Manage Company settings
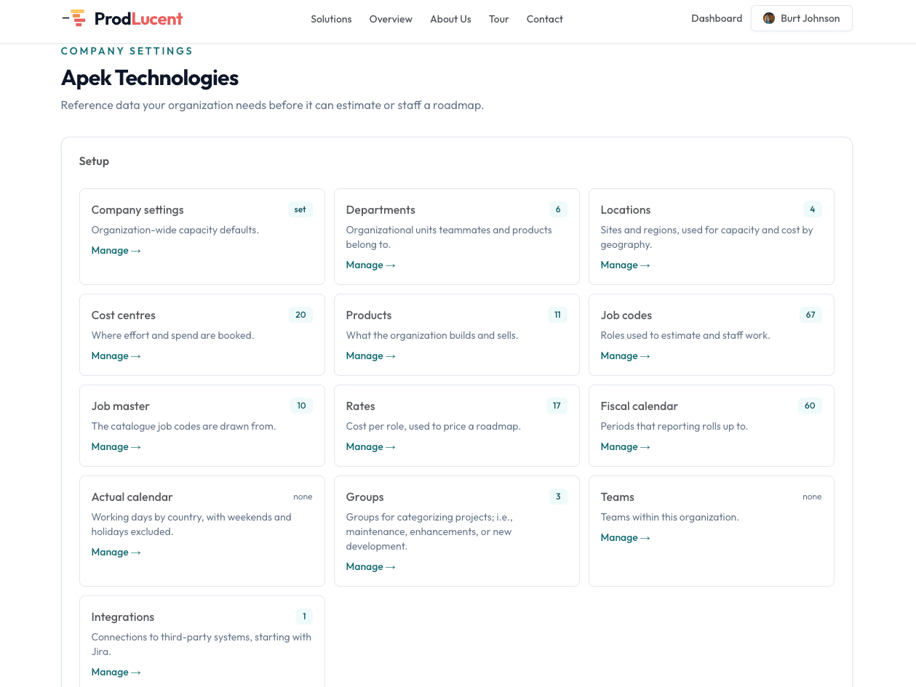 click(x=116, y=250)
